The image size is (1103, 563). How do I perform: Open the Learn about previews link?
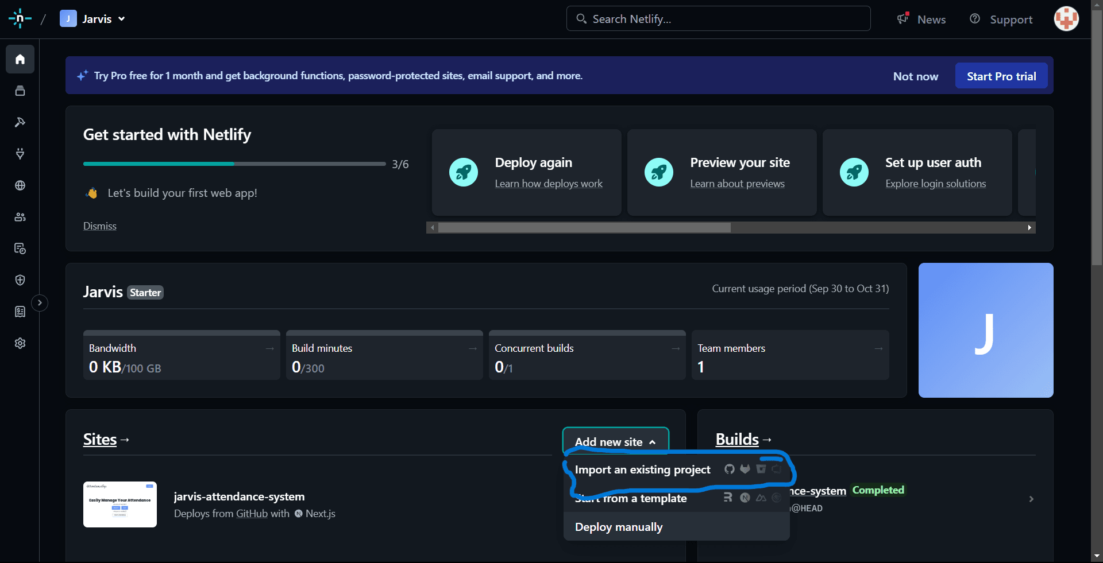pos(737,184)
